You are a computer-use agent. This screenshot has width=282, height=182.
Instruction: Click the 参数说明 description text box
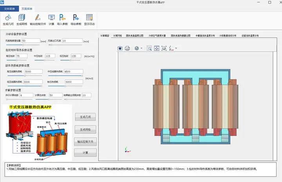point(140,169)
